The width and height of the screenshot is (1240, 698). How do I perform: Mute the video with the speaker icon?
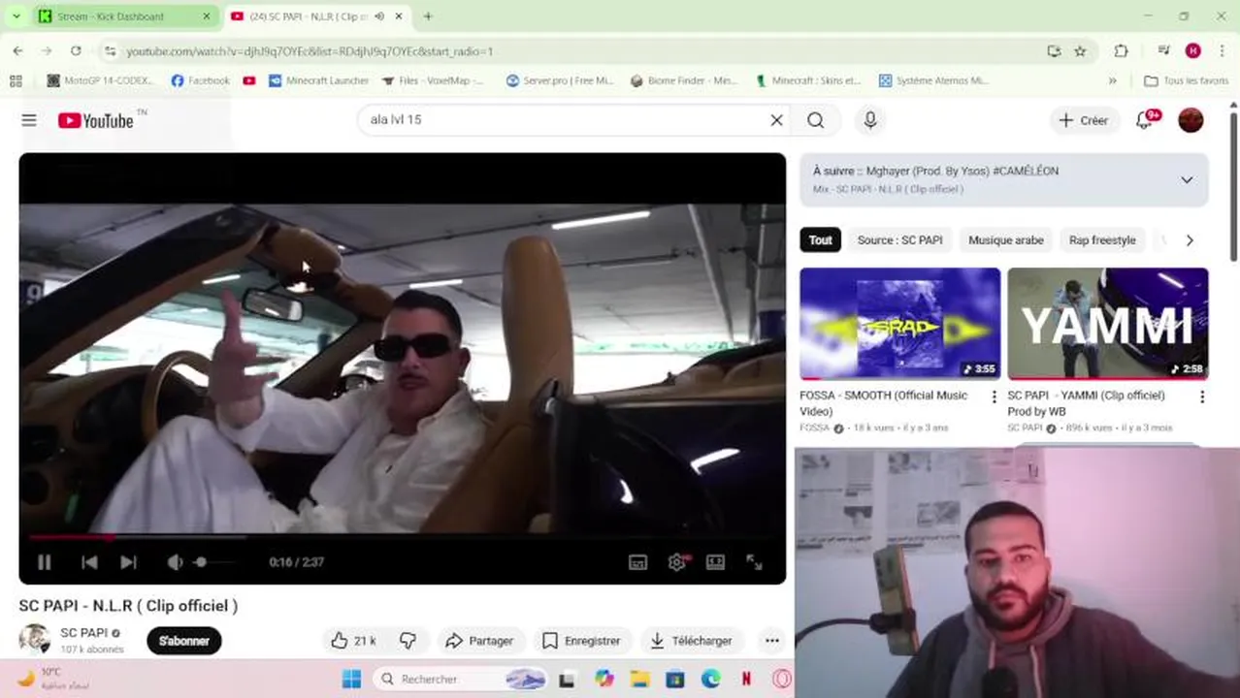point(175,562)
